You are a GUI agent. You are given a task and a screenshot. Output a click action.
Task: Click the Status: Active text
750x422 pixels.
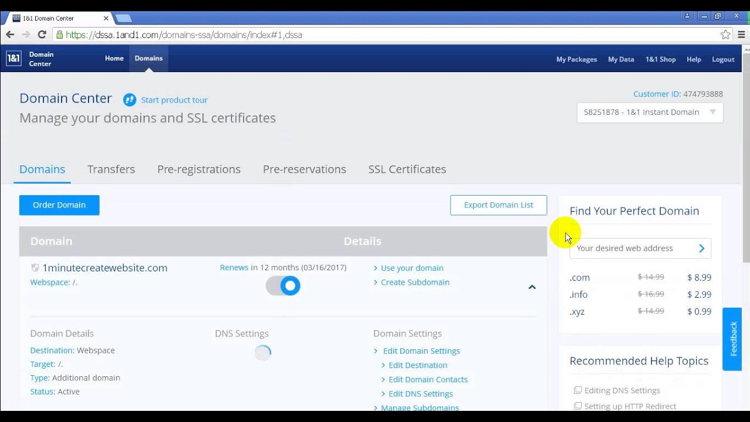pyautogui.click(x=54, y=392)
